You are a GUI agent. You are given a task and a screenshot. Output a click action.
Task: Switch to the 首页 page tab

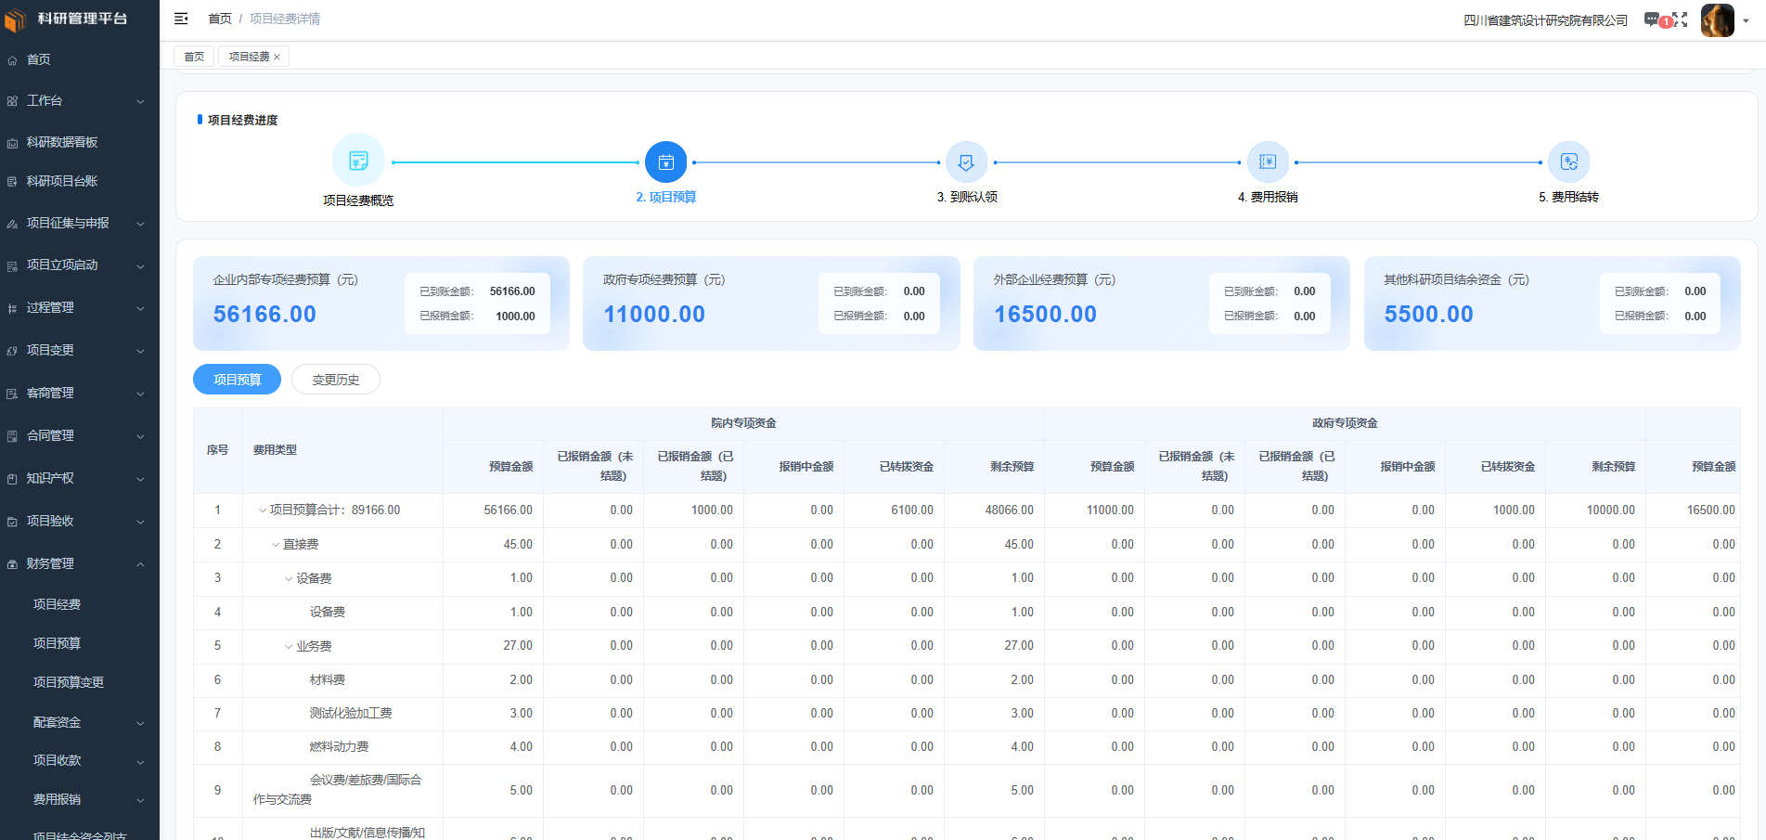(194, 57)
